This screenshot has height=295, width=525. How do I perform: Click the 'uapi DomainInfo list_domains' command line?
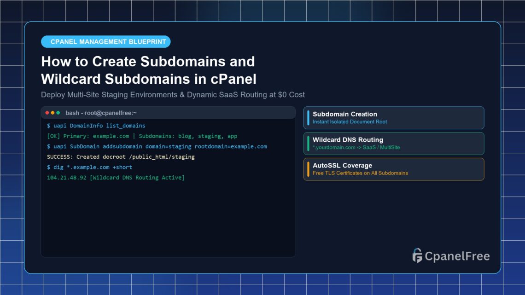[x=96, y=126]
